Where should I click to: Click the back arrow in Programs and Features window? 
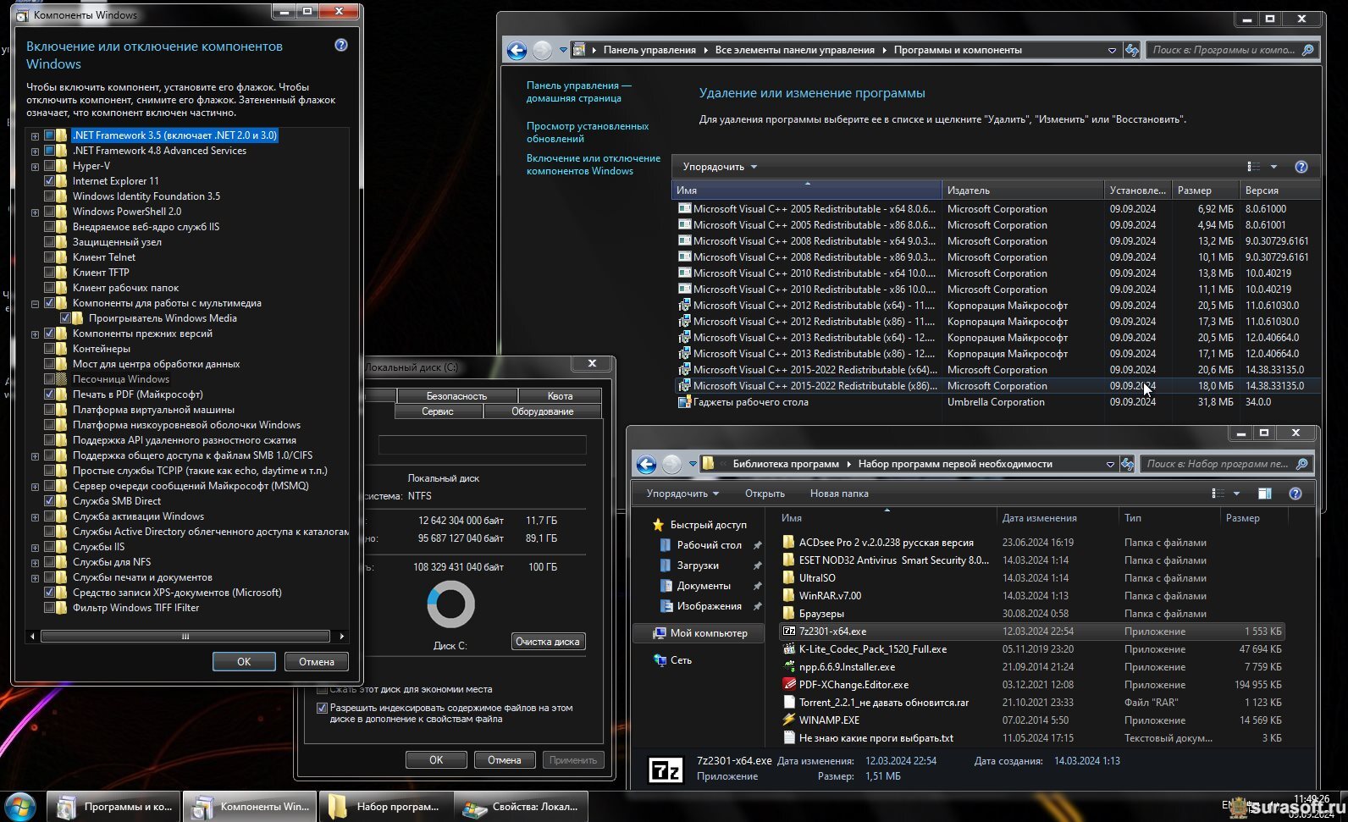click(x=517, y=51)
